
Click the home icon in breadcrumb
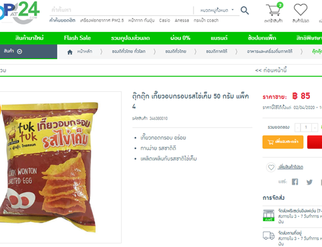pyautogui.click(x=70, y=52)
